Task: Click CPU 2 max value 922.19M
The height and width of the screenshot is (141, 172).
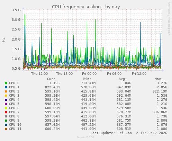Action: (160, 91)
